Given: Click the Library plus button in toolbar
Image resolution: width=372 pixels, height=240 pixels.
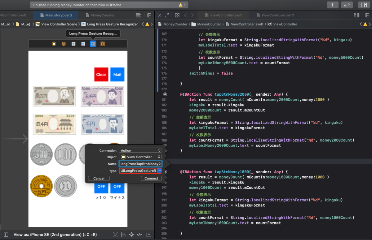Looking at the screenshot, I should (332, 5).
